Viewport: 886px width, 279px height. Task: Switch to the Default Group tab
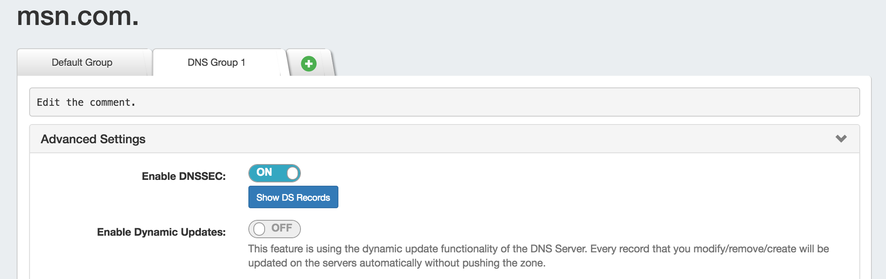point(82,62)
